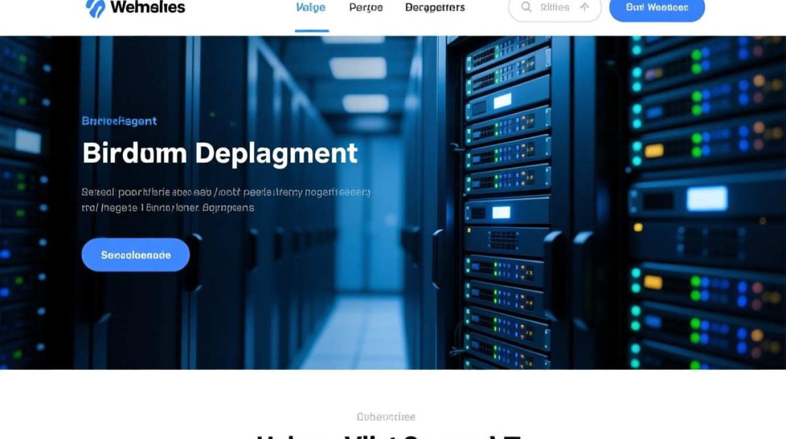Viewport: 786px width, 439px height.
Task: Click the glowing ceiling light in hero image
Action: tap(358, 67)
